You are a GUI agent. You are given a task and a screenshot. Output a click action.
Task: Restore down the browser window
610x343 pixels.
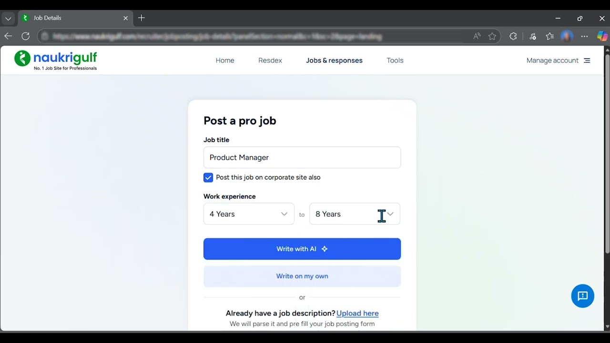tap(580, 18)
